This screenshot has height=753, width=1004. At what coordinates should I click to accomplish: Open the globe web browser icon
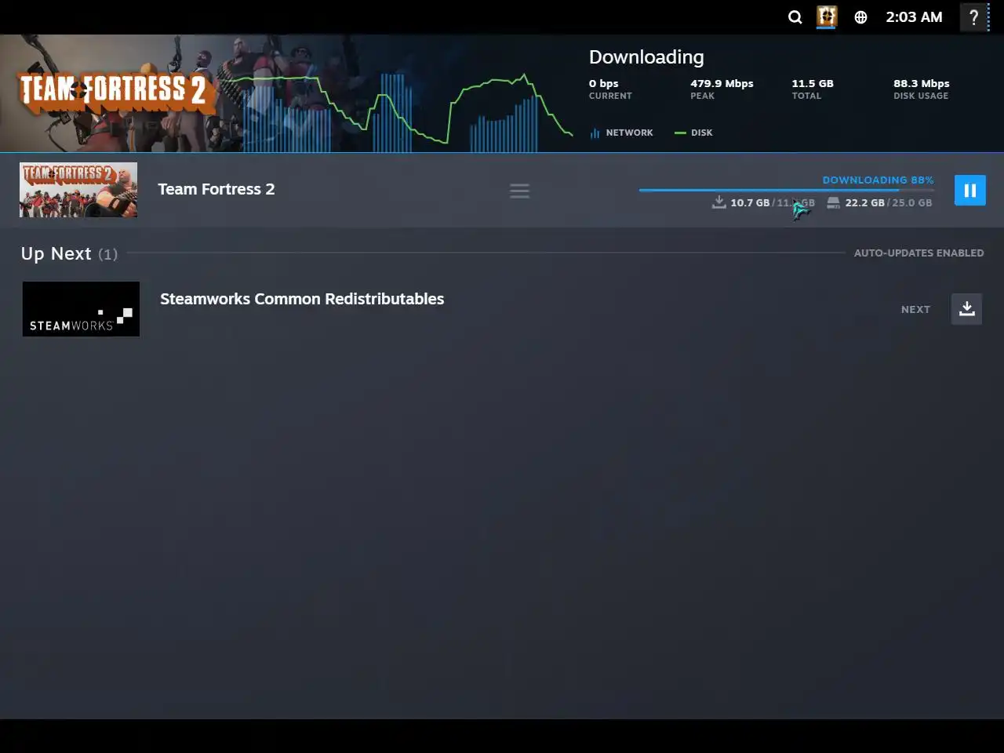click(860, 17)
